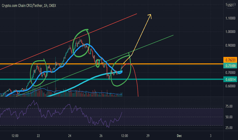Click the RSI 25.00 axis value

tap(229, 128)
